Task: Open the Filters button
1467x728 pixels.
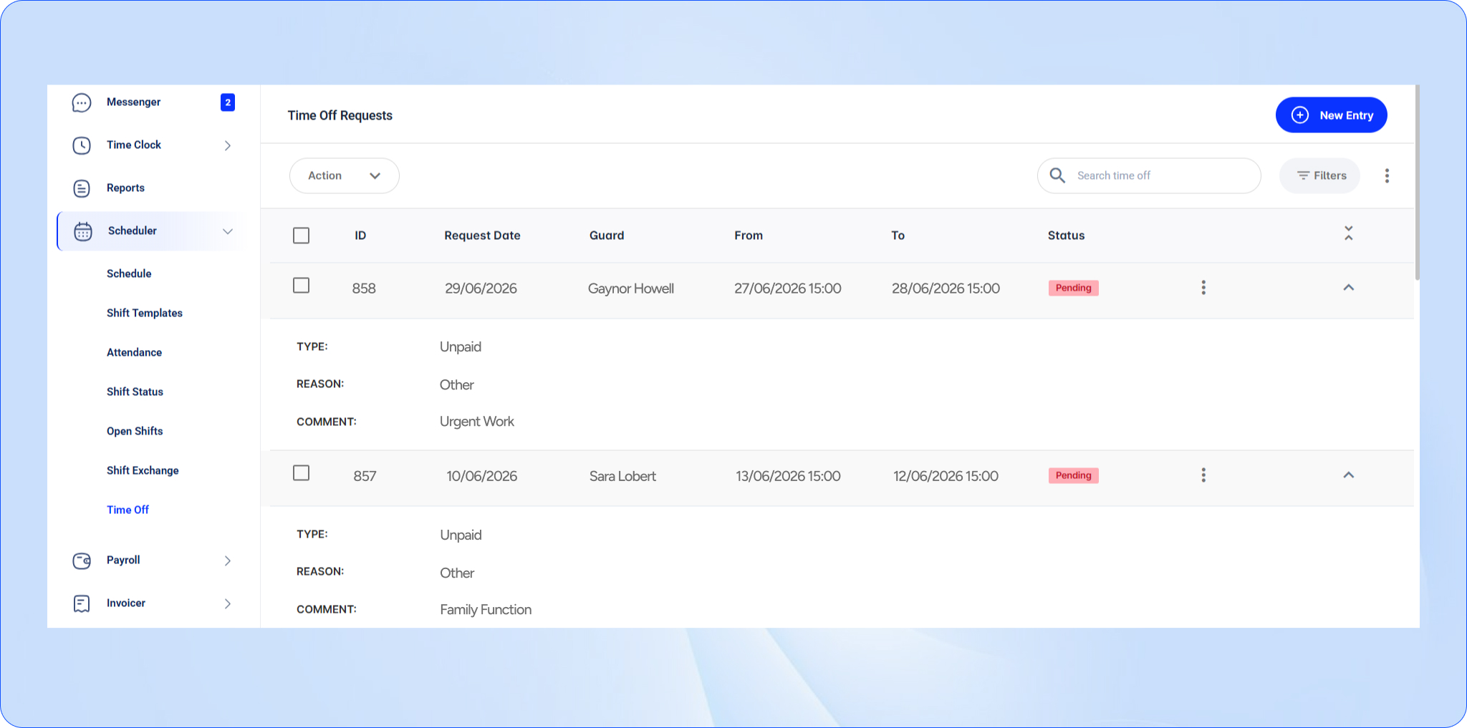Action: (1319, 175)
